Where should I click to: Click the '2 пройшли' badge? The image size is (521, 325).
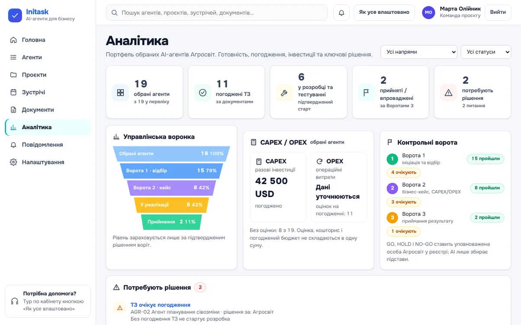[487, 217]
